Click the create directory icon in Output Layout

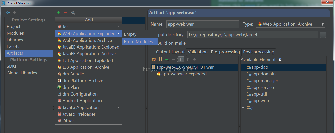[154, 60]
